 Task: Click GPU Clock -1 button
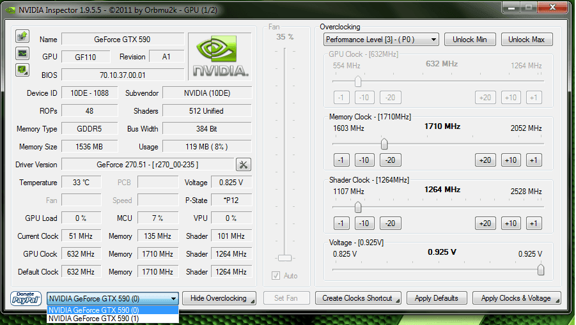click(x=341, y=98)
